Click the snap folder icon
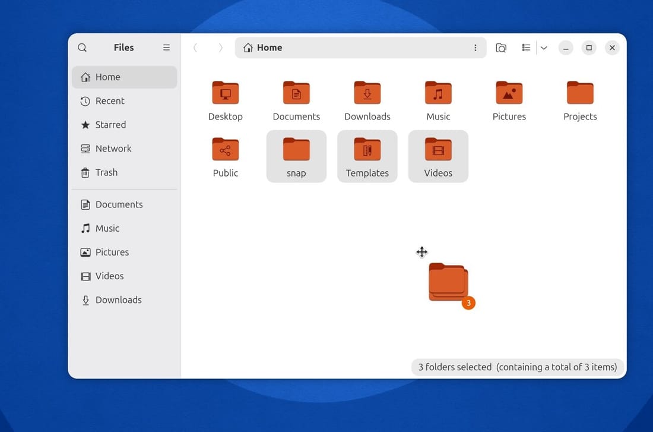The width and height of the screenshot is (653, 432). pyautogui.click(x=296, y=149)
